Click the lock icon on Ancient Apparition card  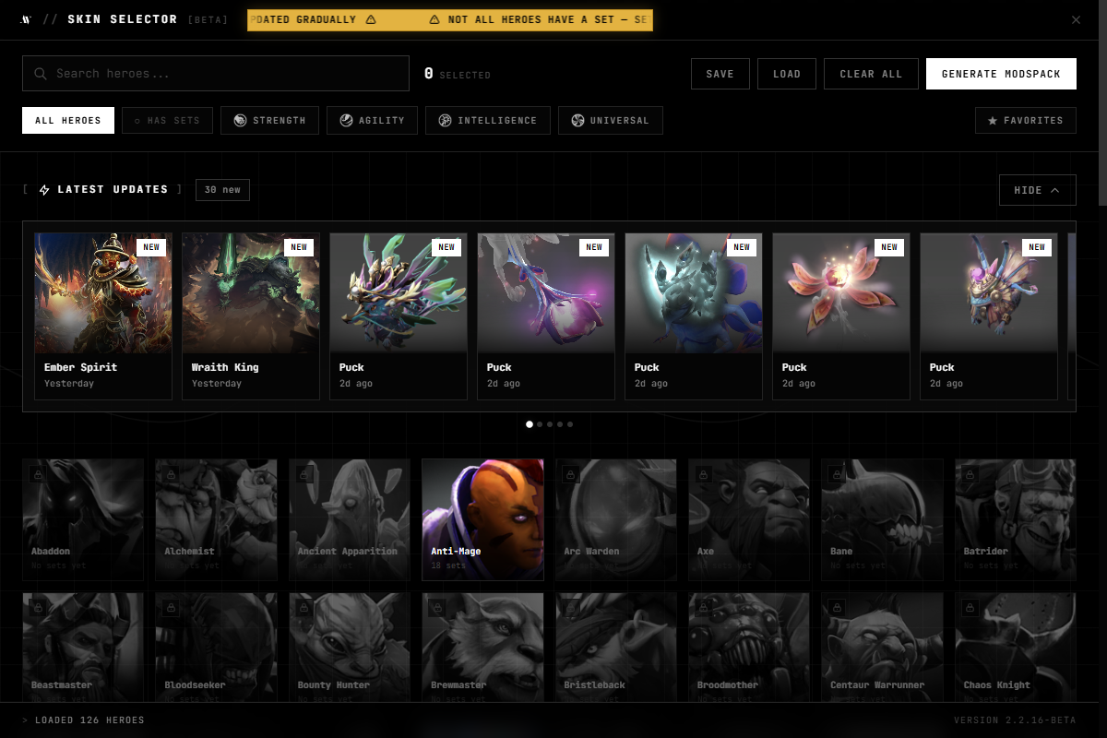304,474
